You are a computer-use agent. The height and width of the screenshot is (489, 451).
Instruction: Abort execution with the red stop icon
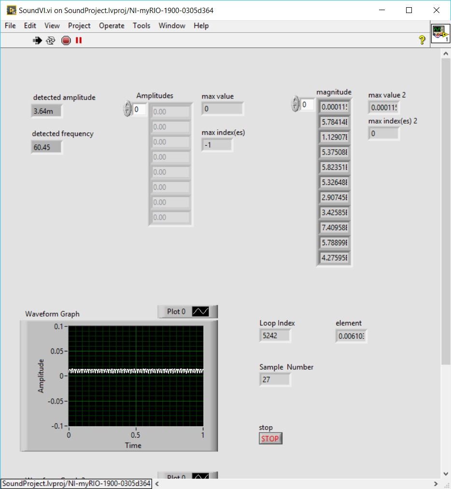(66, 41)
